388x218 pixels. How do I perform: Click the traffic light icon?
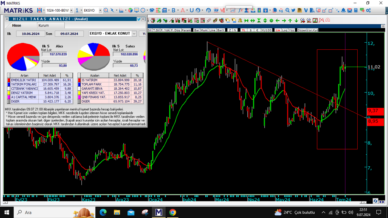pyautogui.click(x=259, y=10)
